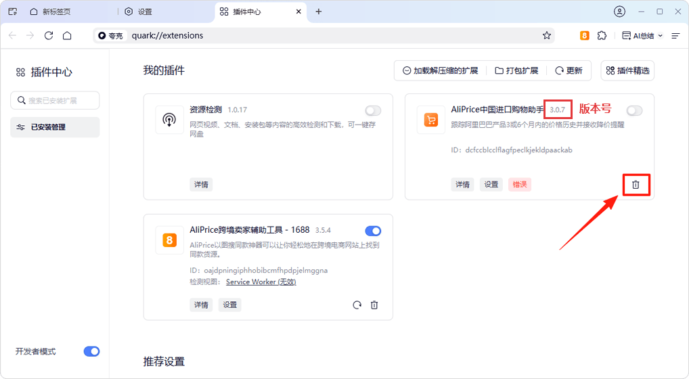Image resolution: width=689 pixels, height=379 pixels.
Task: Click the 搜索已安装扩展 search field
Action: click(55, 101)
